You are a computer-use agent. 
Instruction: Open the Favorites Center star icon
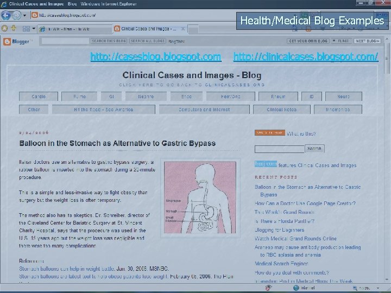tap(4, 28)
